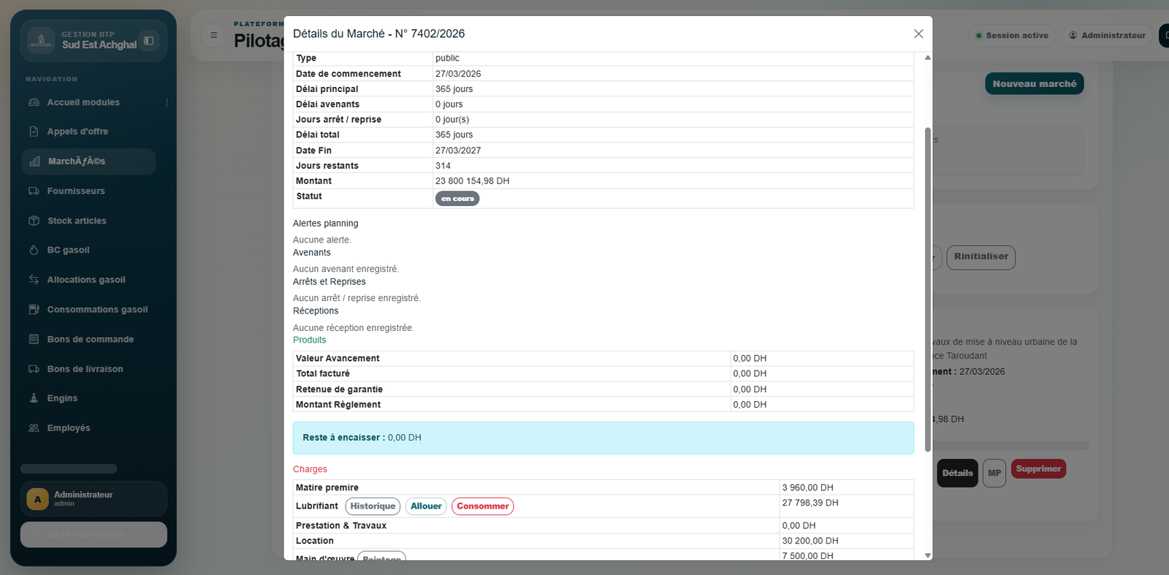Click Location amount "30 200,00 DH"

pyautogui.click(x=810, y=541)
